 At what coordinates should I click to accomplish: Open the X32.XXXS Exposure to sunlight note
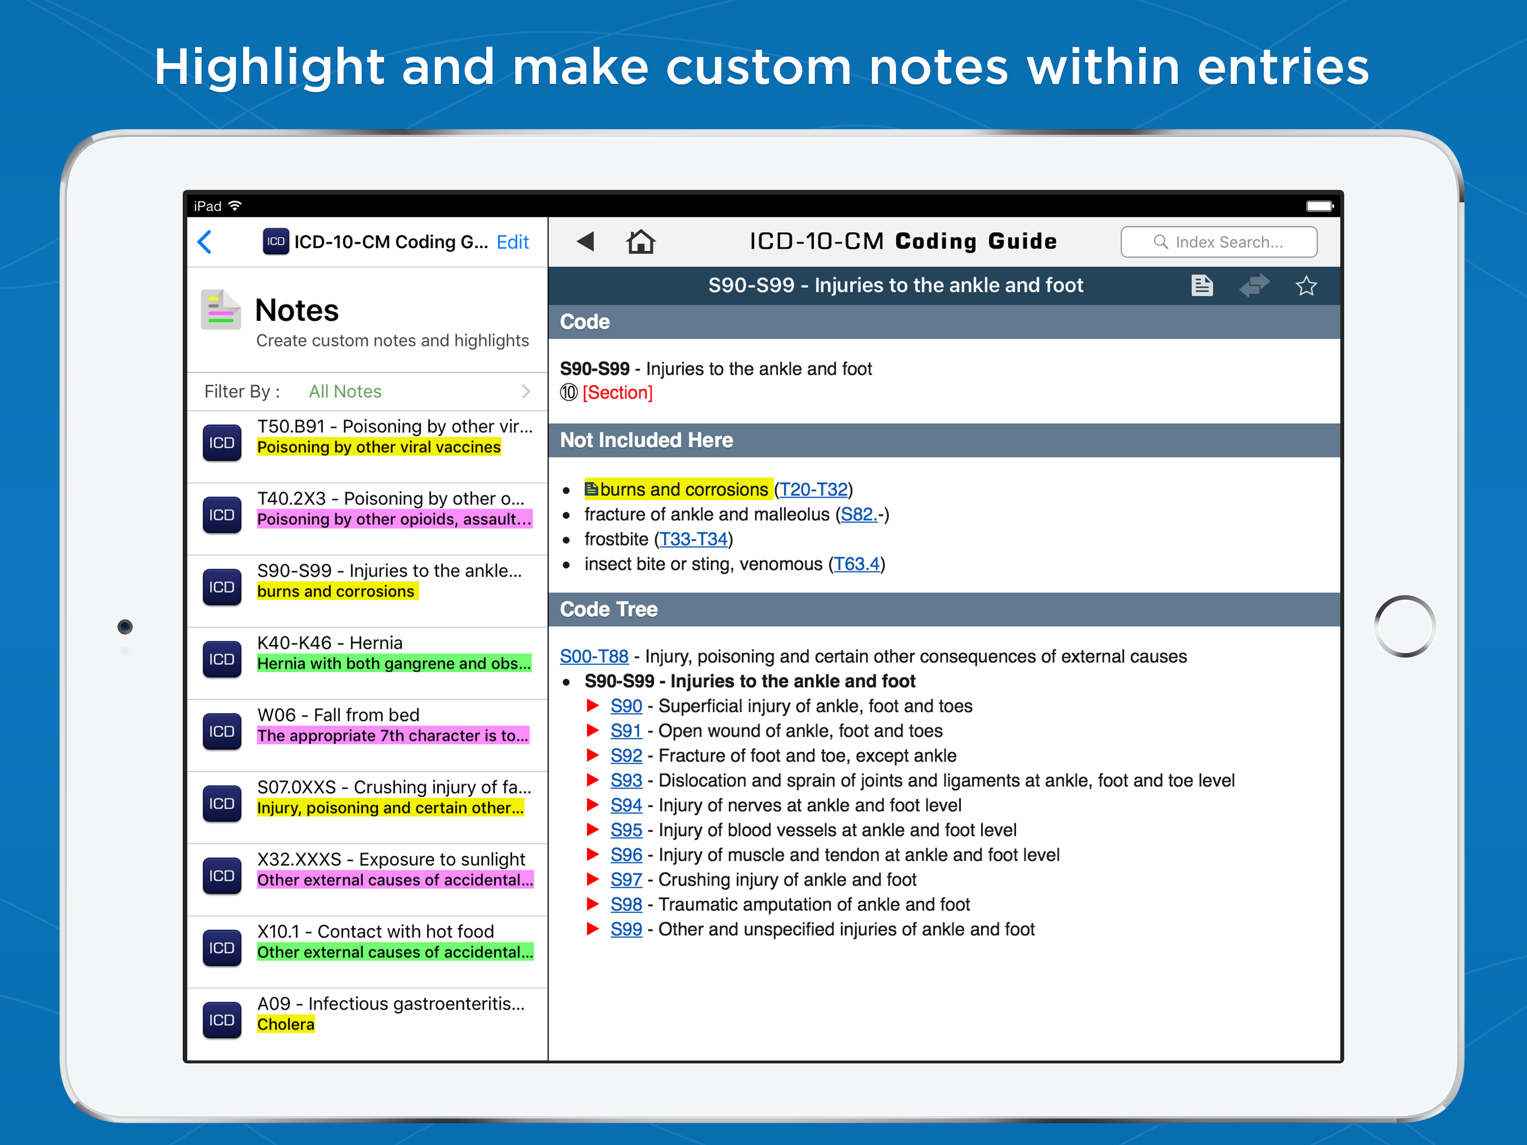tap(368, 879)
